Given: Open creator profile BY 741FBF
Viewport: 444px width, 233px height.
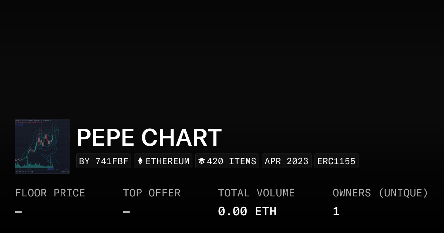Looking at the screenshot, I should (x=104, y=161).
